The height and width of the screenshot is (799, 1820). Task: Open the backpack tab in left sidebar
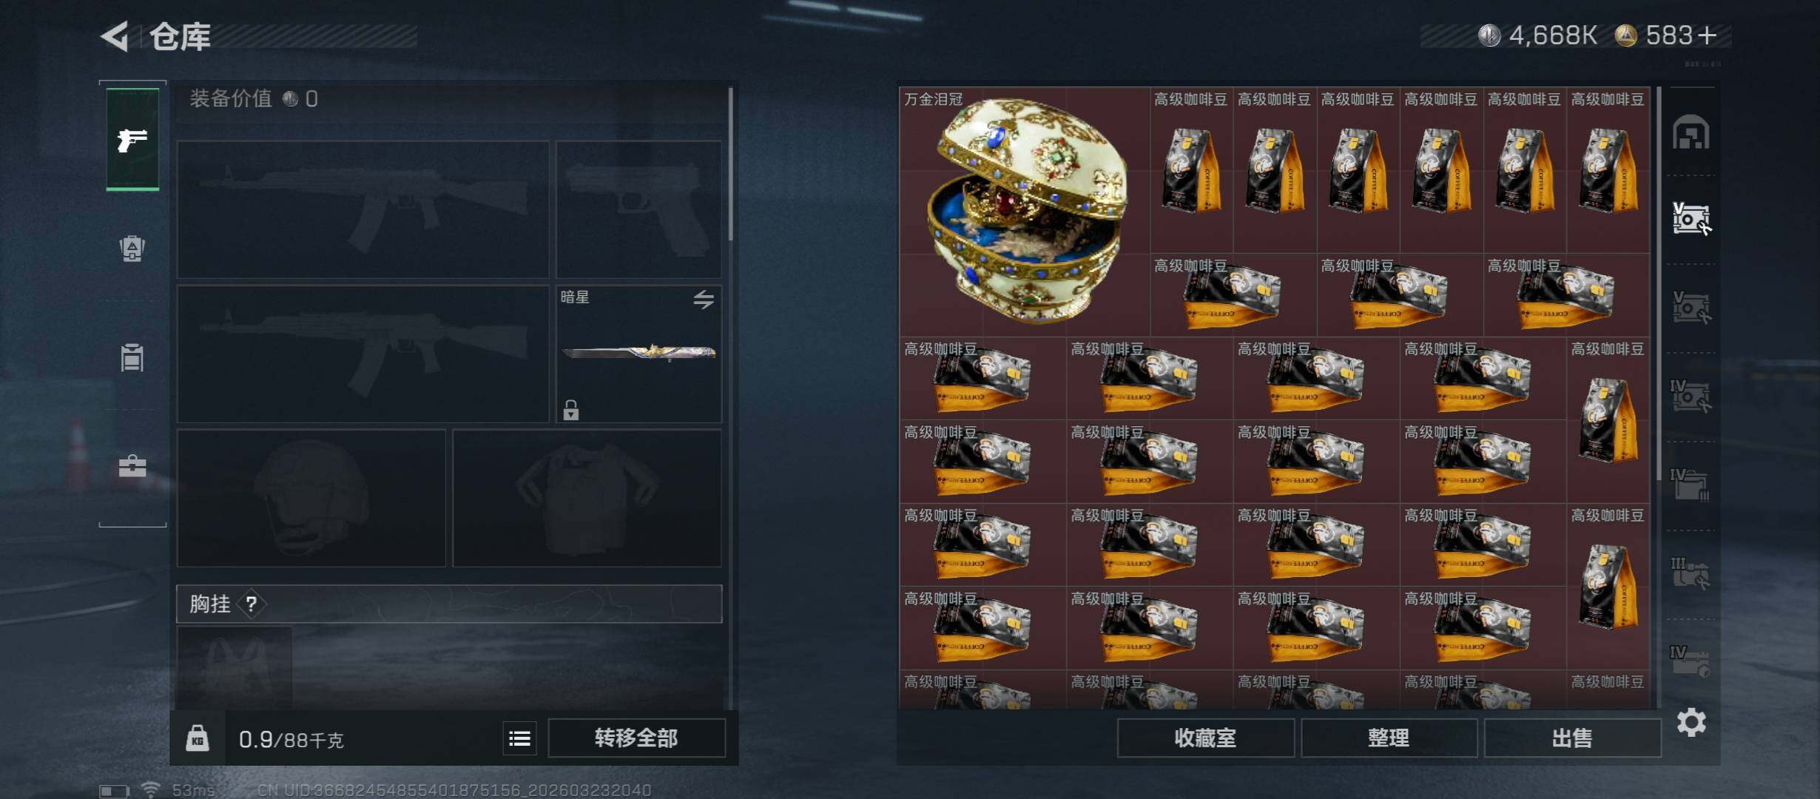132,248
